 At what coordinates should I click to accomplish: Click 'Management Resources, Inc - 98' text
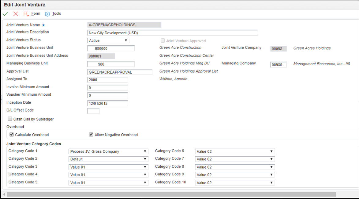pos(322,64)
